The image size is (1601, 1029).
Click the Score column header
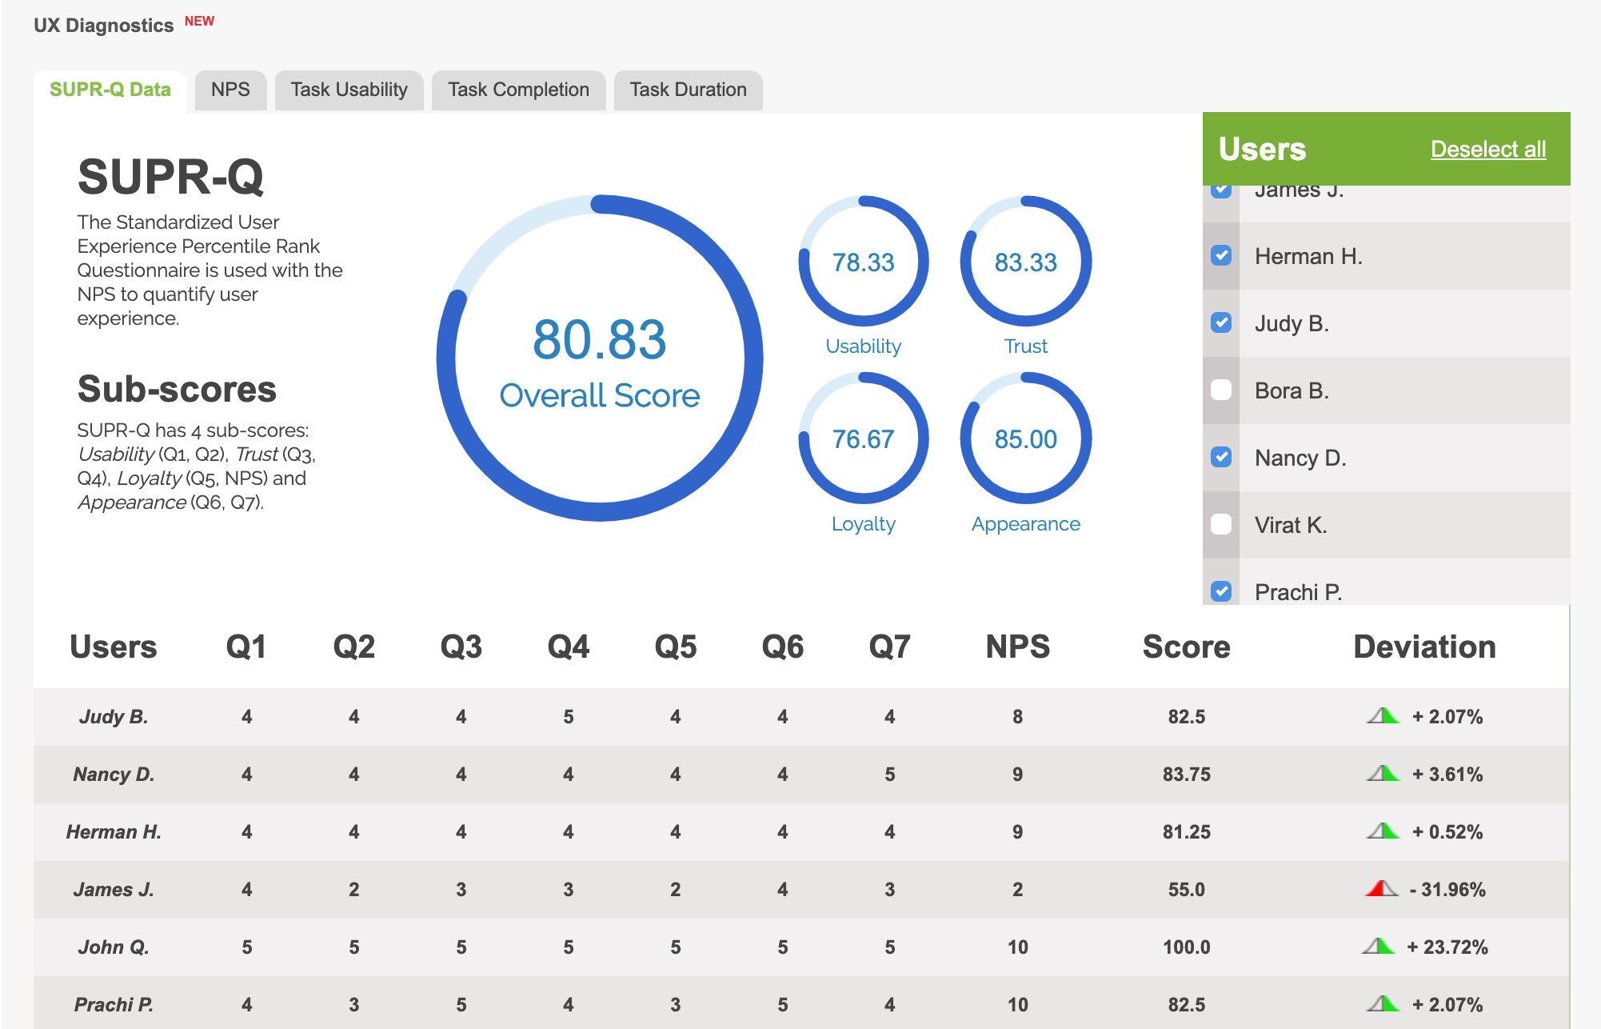click(x=1186, y=647)
